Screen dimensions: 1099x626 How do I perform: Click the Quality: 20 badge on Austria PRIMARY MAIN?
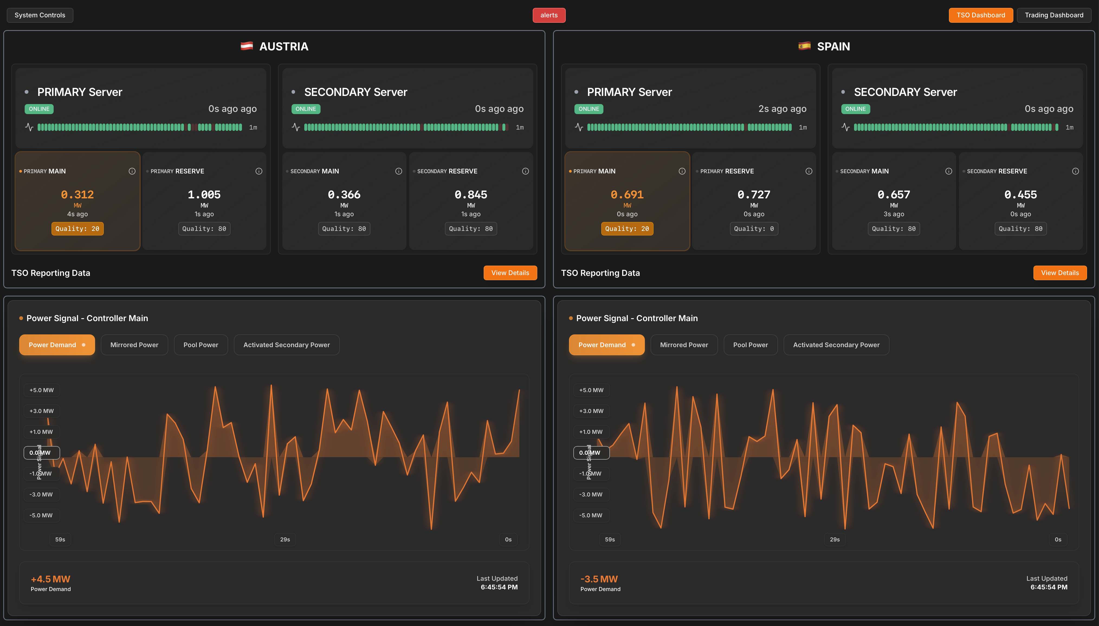click(77, 228)
